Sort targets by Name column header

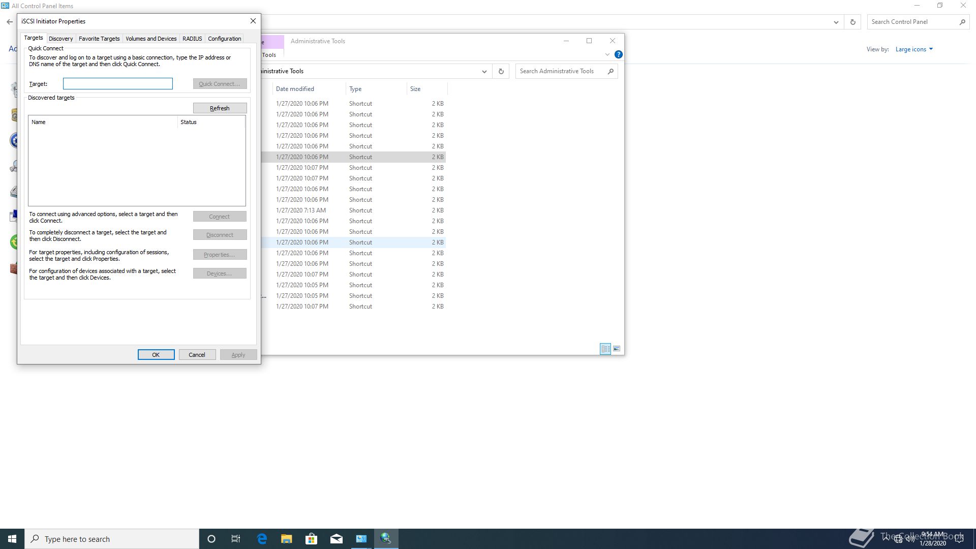(x=103, y=122)
